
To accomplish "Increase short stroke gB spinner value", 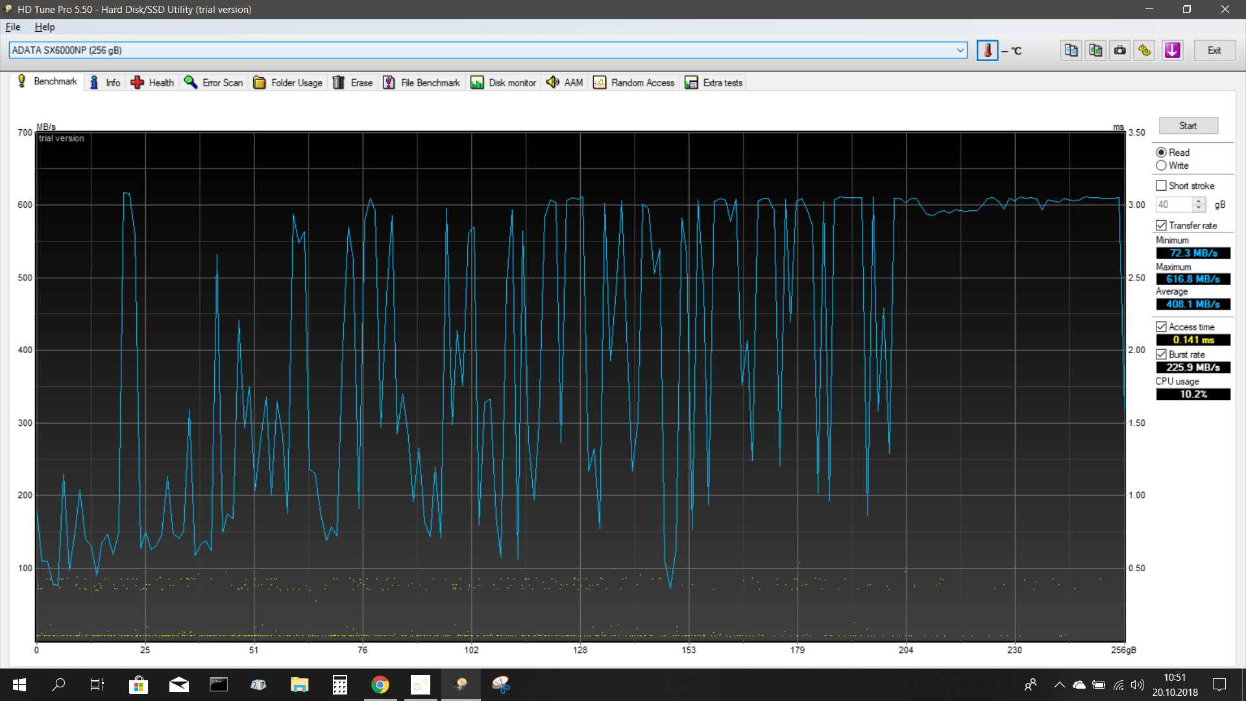I will point(1199,201).
